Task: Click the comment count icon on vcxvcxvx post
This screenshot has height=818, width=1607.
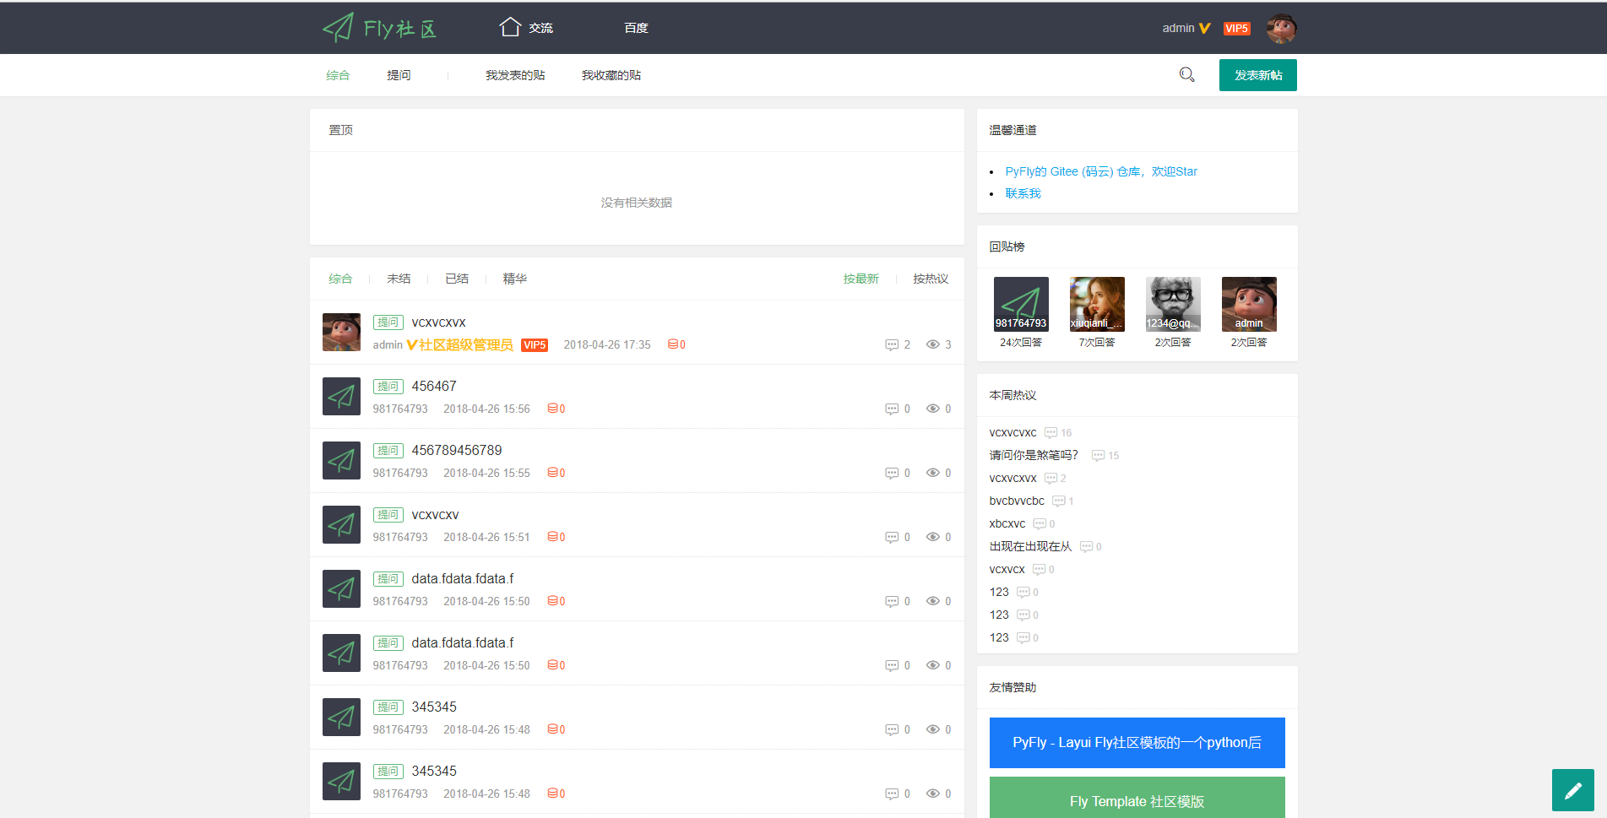Action: click(x=892, y=344)
